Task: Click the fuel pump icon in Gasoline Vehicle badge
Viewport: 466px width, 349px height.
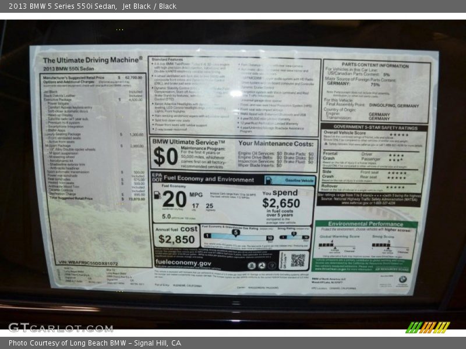Action: (x=269, y=180)
